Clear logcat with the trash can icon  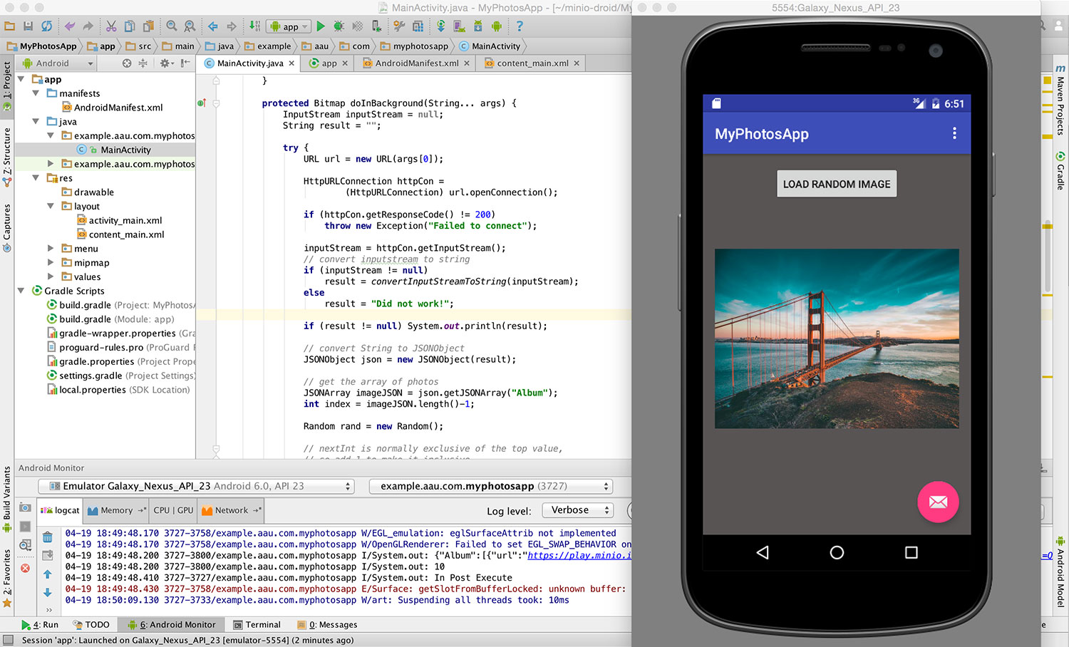[47, 537]
